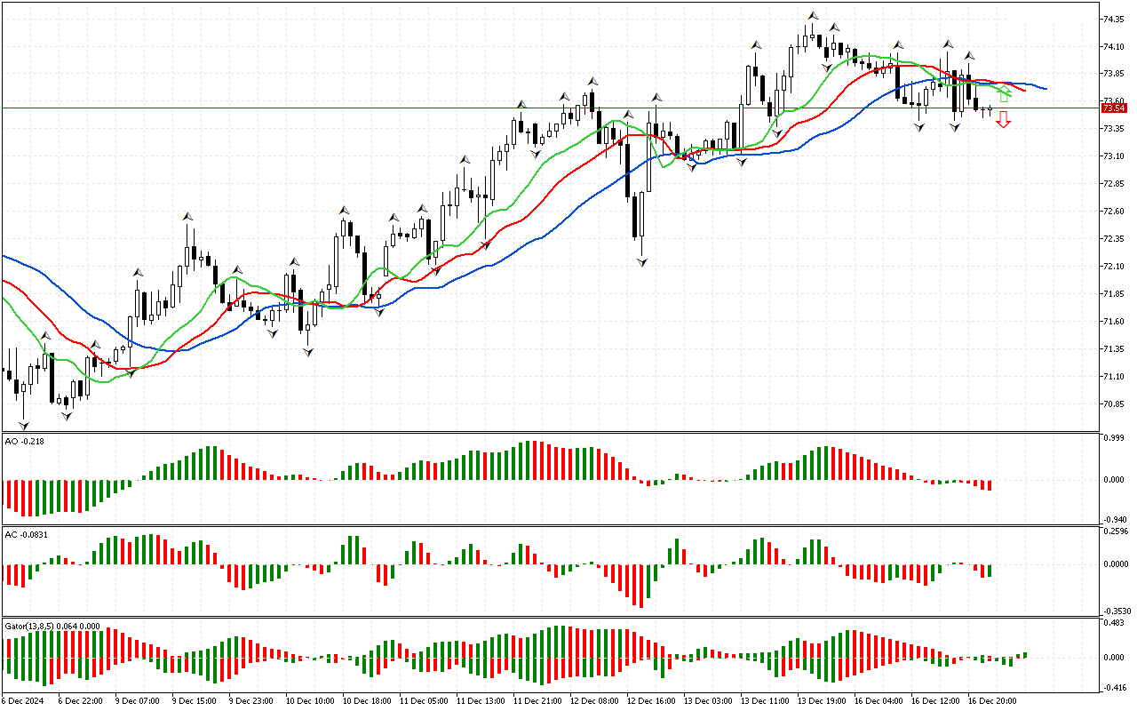
Task: Click the 12 Dec 08:00 time label
Action: point(594,701)
